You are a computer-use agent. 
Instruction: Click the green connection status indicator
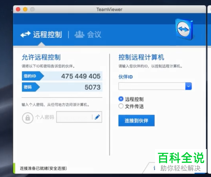coord(14,168)
